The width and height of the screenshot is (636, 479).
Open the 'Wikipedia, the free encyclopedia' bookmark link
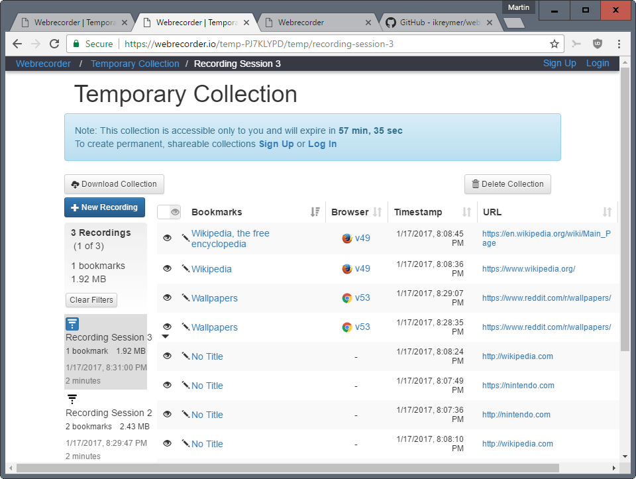click(x=231, y=239)
